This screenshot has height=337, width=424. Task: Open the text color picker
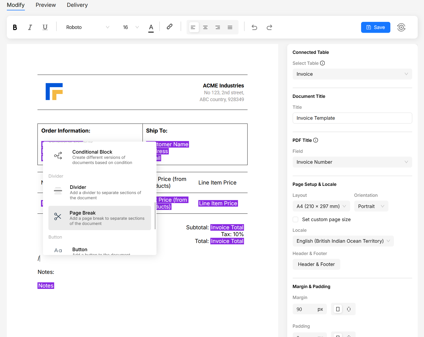[x=151, y=27]
